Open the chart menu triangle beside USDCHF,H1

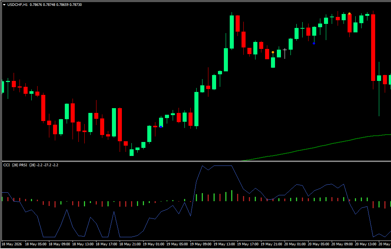pos(4,5)
